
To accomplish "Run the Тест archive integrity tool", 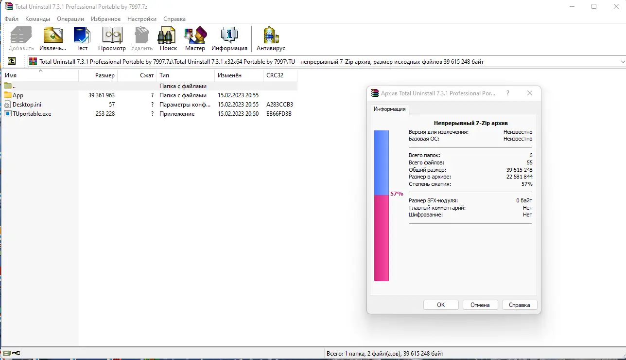I will (82, 39).
